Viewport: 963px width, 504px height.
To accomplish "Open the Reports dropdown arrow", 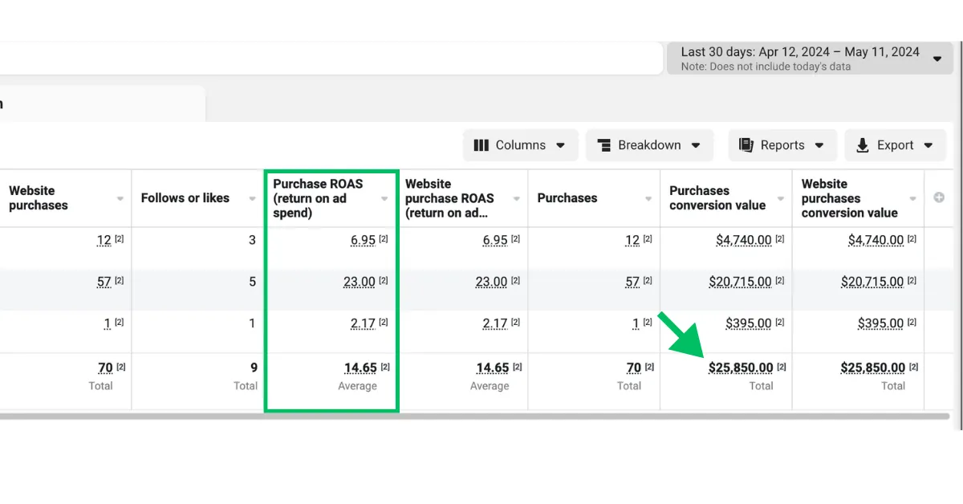I will pos(819,145).
